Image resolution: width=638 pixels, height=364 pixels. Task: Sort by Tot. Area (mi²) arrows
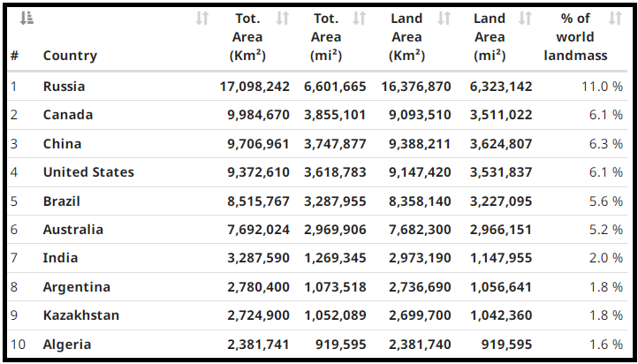[360, 19]
